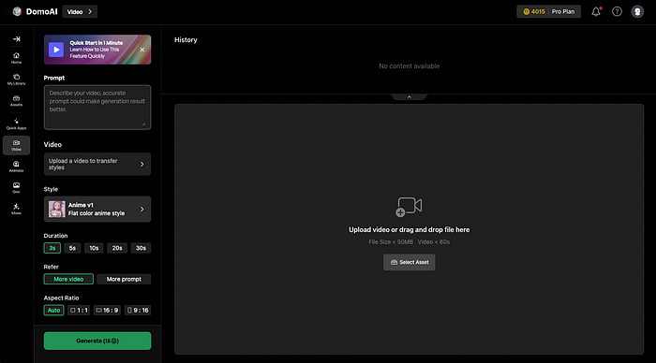Image resolution: width=656 pixels, height=363 pixels.
Task: Click the credits balance 4015
Action: point(534,12)
